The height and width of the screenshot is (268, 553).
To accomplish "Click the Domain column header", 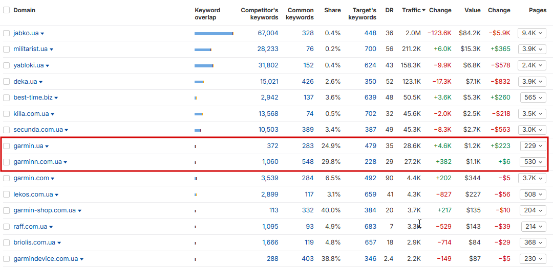I will [x=25, y=10].
